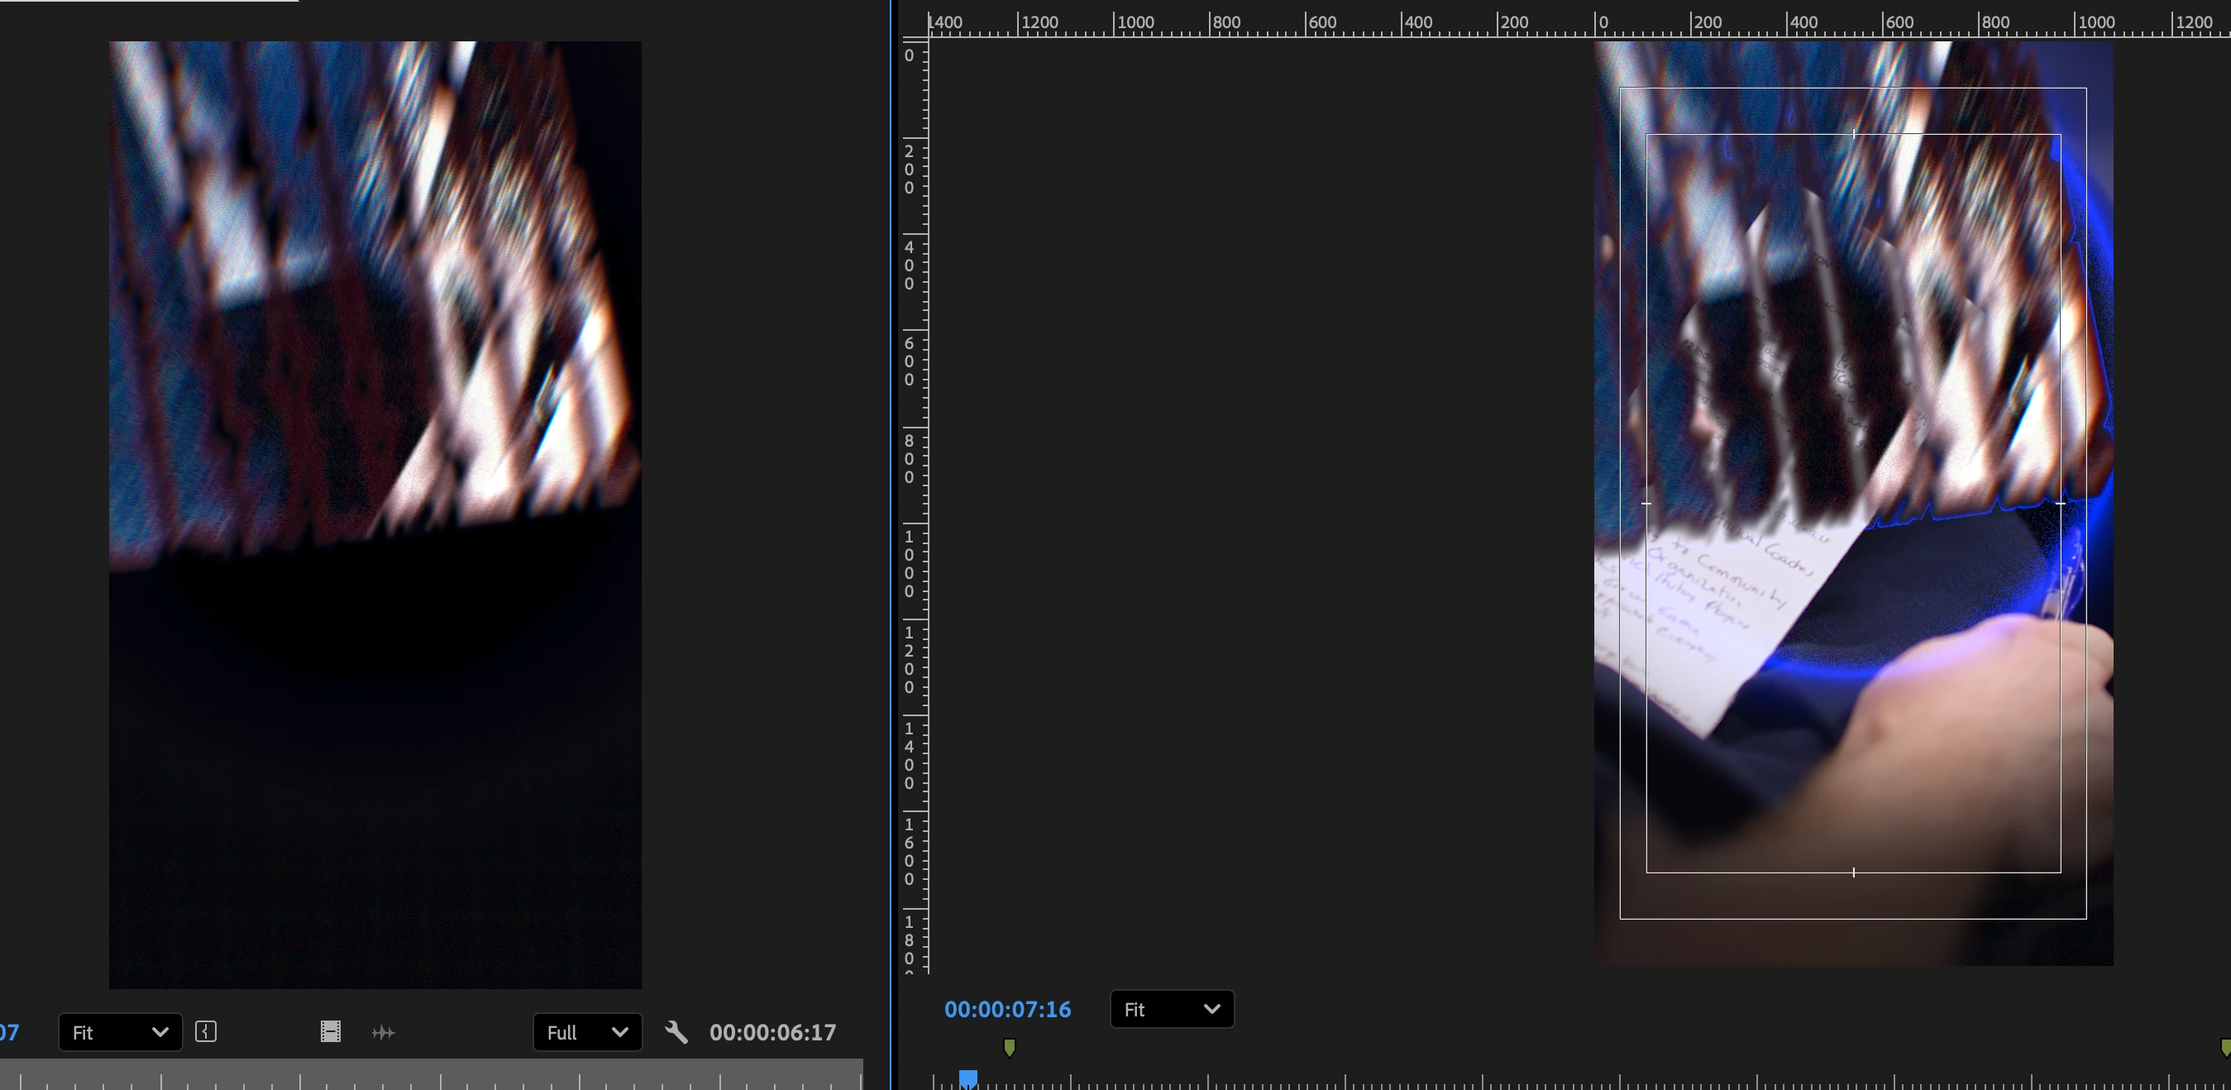Select the green marker near the program playhead
This screenshot has width=2231, height=1090.
[x=1009, y=1048]
